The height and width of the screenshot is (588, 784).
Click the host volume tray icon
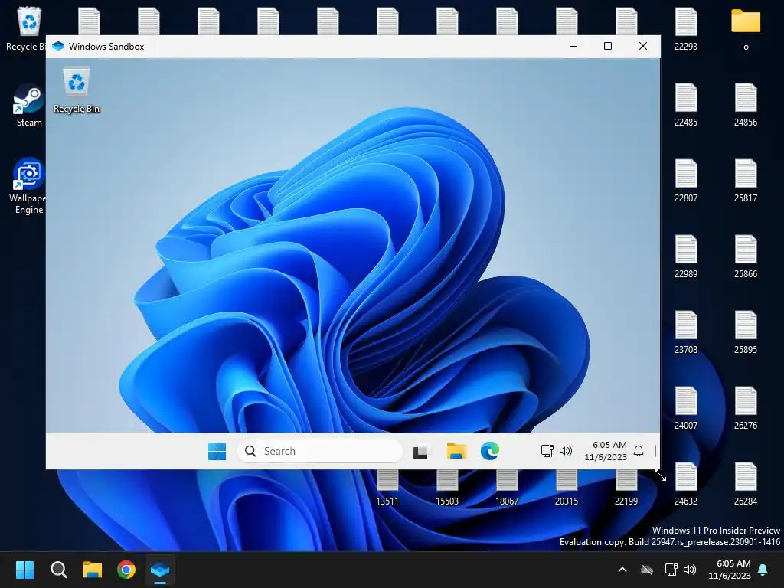pos(690,570)
